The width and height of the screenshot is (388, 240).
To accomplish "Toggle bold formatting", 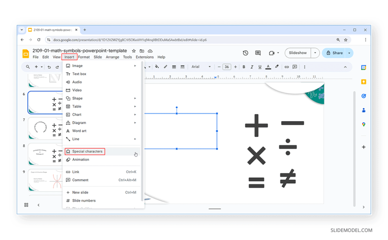I will pos(244,67).
